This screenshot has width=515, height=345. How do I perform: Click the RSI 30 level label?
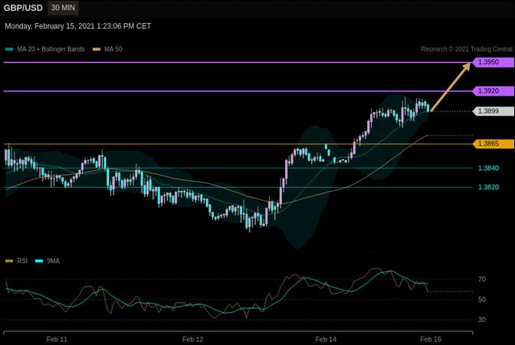click(482, 320)
